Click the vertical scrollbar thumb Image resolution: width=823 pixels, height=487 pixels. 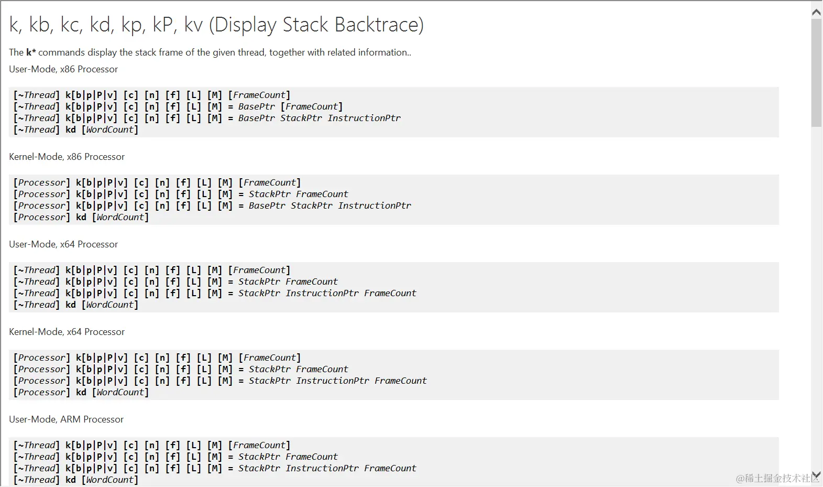tap(816, 73)
